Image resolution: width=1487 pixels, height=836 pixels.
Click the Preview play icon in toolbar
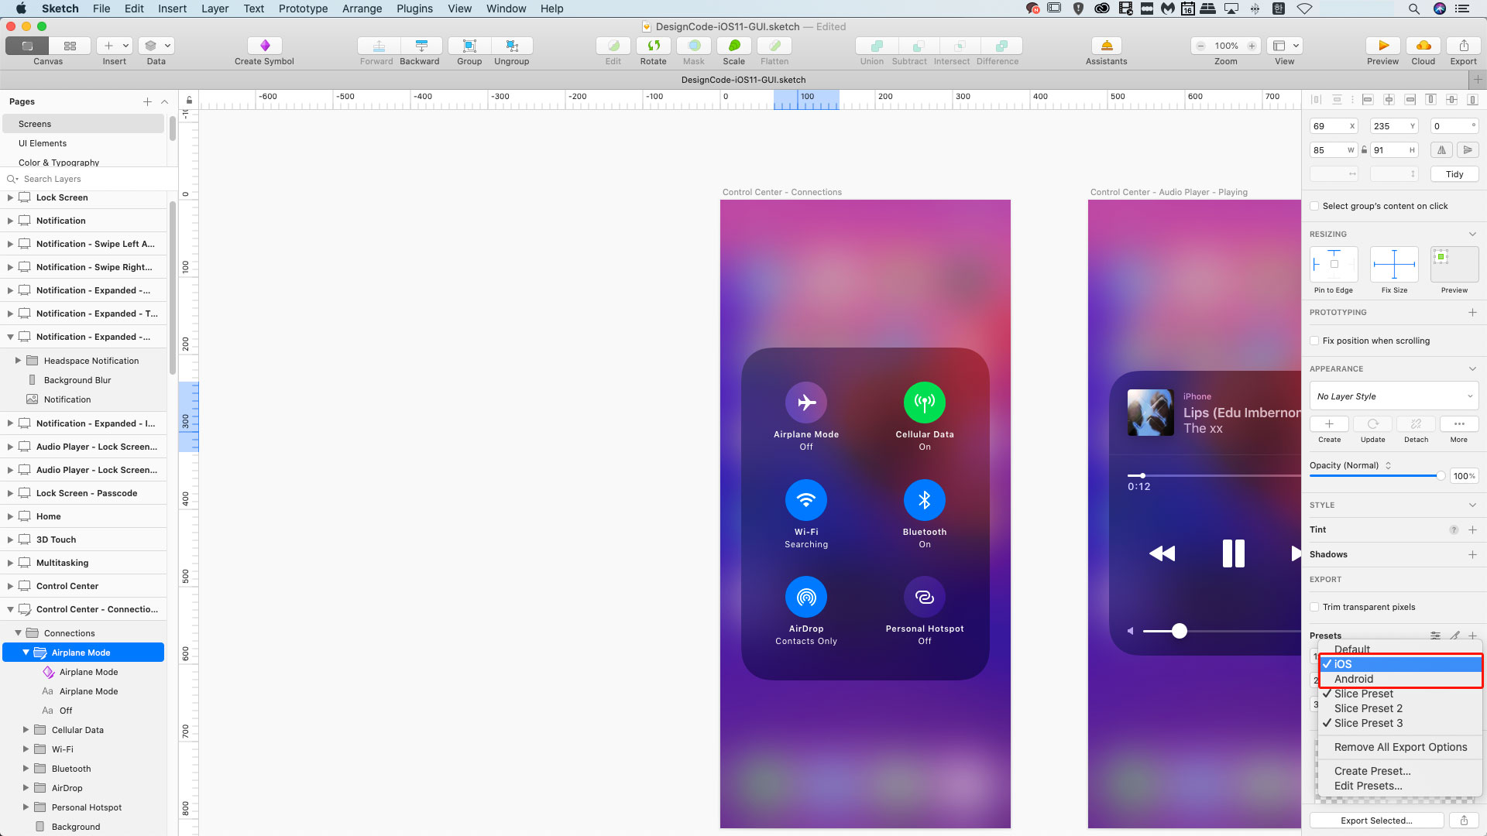[x=1382, y=46]
